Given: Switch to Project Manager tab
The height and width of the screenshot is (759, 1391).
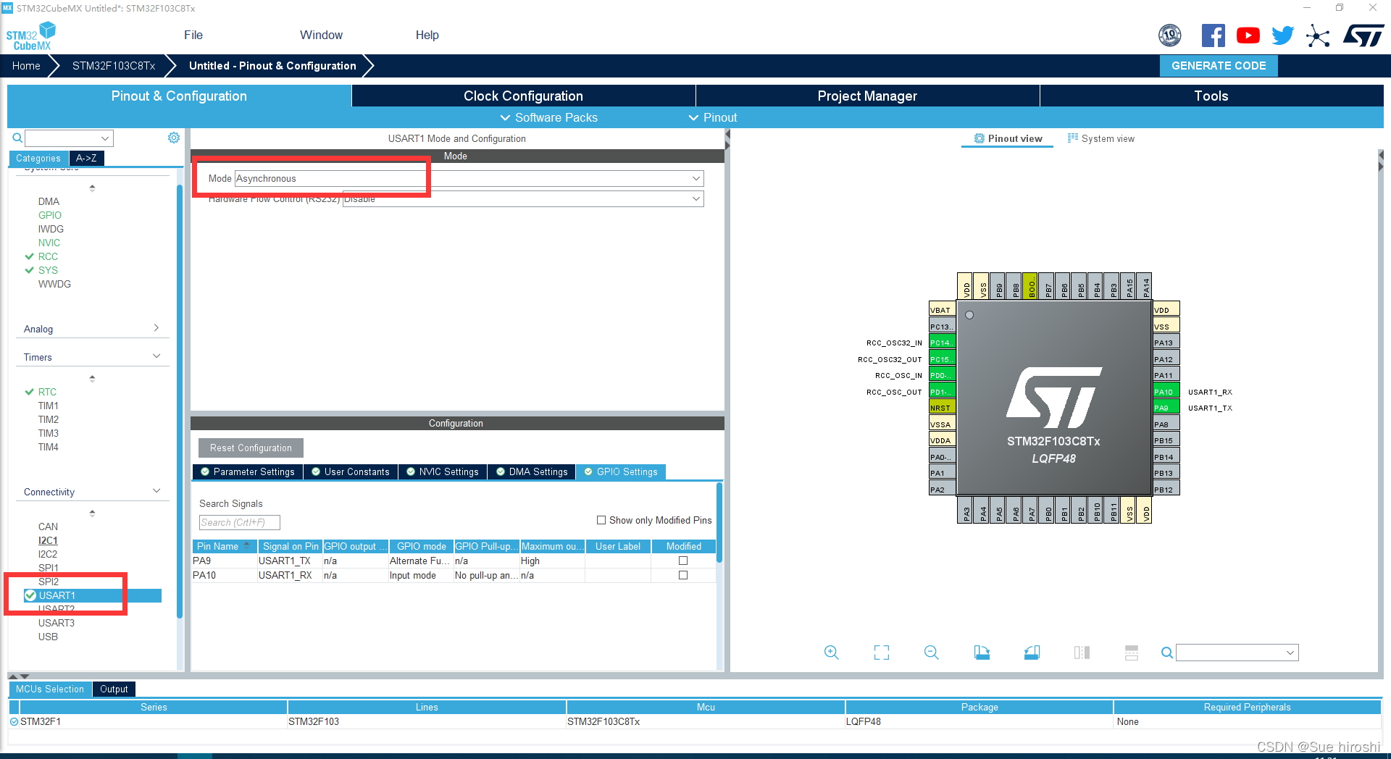Looking at the screenshot, I should point(867,96).
